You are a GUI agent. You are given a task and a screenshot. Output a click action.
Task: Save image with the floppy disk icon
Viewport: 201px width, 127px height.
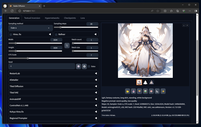click(x=133, y=91)
